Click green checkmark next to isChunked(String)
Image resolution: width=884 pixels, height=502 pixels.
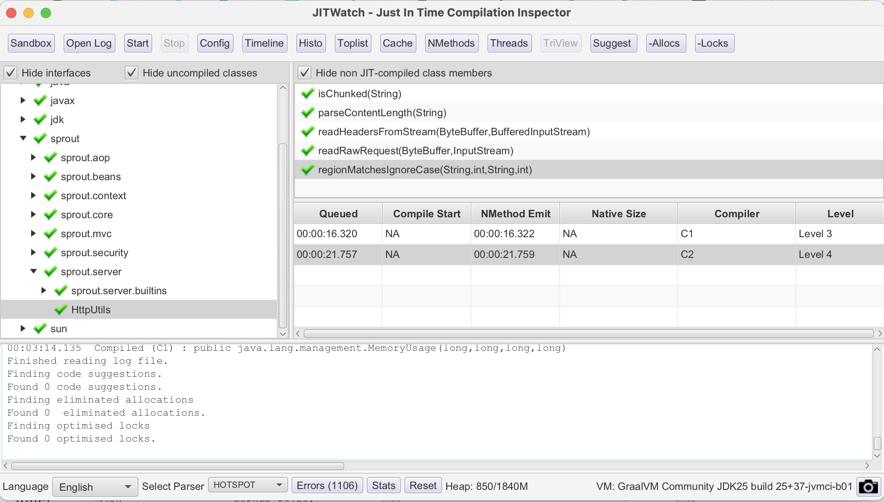(307, 94)
